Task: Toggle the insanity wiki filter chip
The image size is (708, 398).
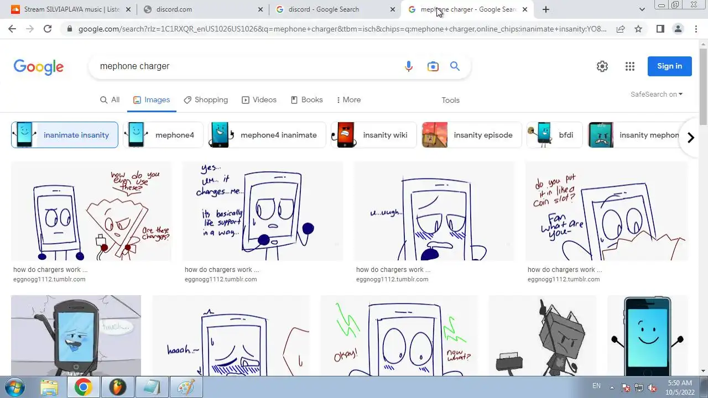Action: [373, 135]
